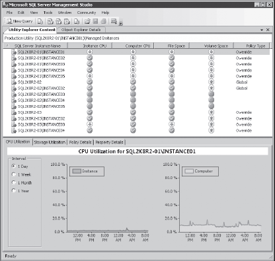Viewport: 275px width, 261px height.
Task: Select the SQL2K8R2-01\INSTANCE04 row
Action: click(136, 70)
